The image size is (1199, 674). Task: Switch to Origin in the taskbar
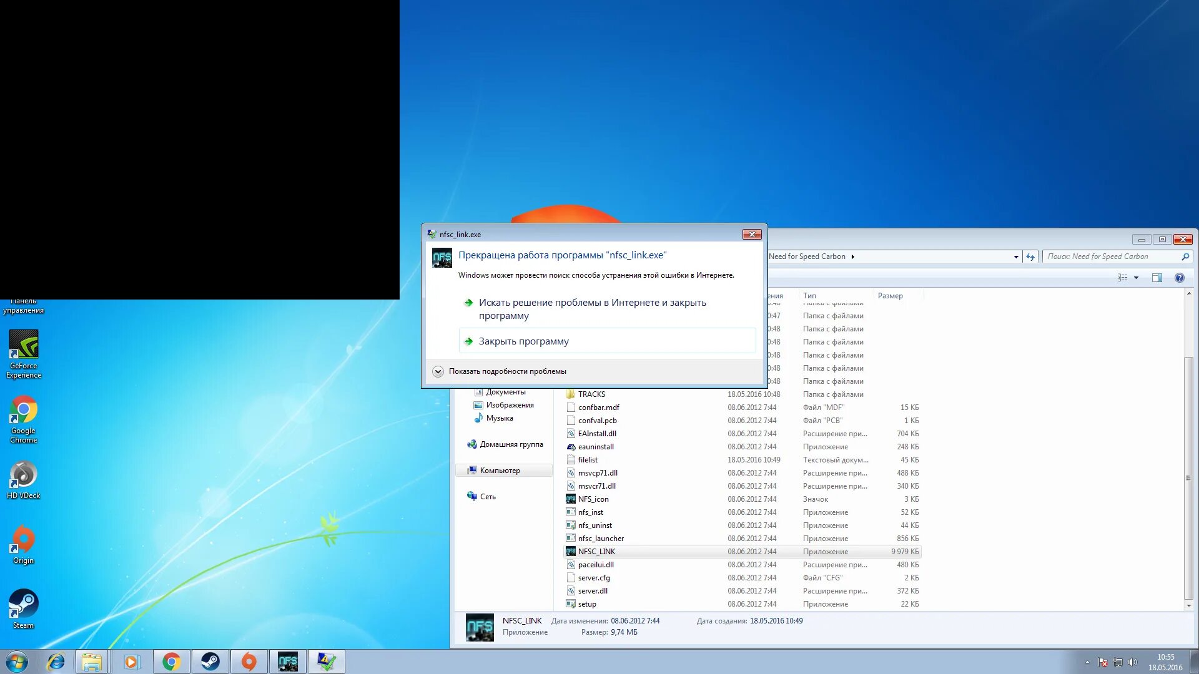pyautogui.click(x=249, y=662)
